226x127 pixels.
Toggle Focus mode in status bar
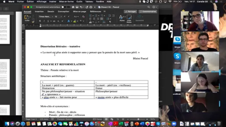[97, 119]
